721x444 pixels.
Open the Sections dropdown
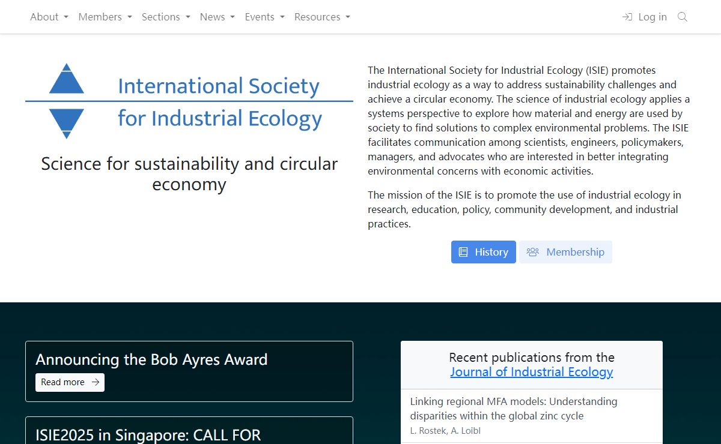tap(166, 17)
